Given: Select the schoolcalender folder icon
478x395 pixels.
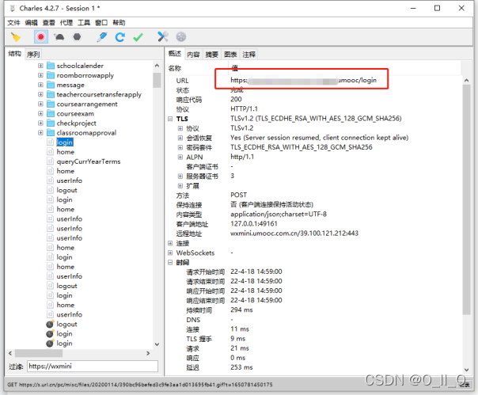Looking at the screenshot, I should point(51,66).
